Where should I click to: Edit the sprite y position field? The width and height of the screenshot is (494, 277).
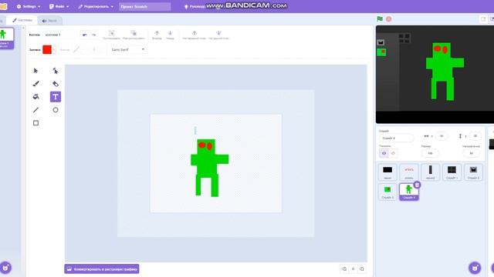point(475,136)
